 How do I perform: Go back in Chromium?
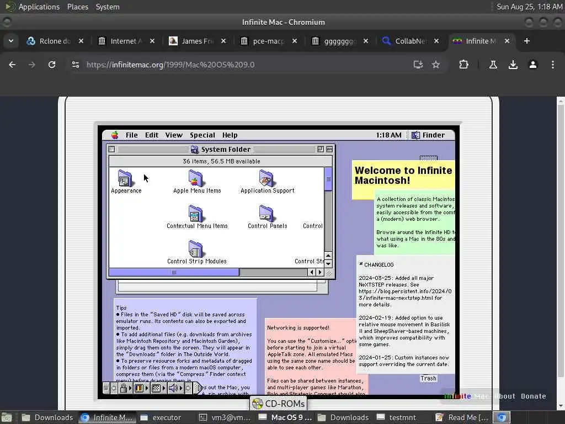click(12, 65)
